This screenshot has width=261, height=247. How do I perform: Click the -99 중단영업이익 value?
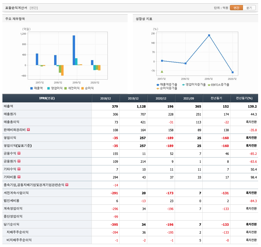click(116, 217)
